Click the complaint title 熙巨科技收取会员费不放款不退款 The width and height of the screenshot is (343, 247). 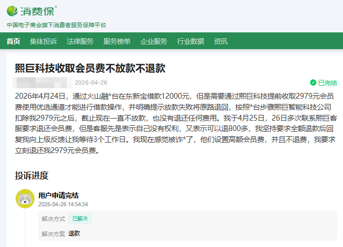(x=90, y=68)
